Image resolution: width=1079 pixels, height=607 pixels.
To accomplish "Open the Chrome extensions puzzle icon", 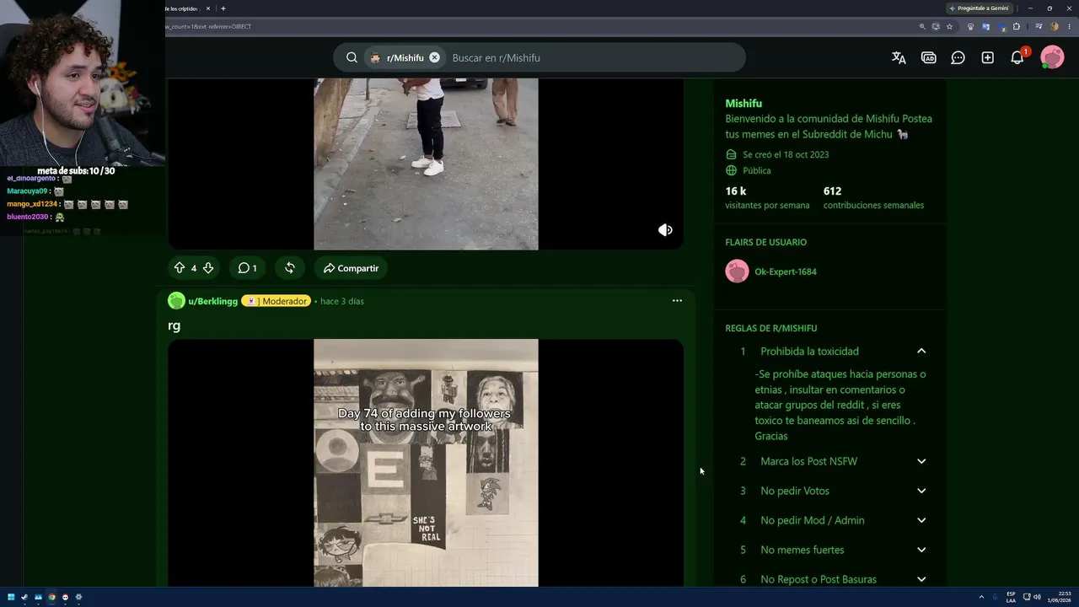I will tap(1016, 26).
